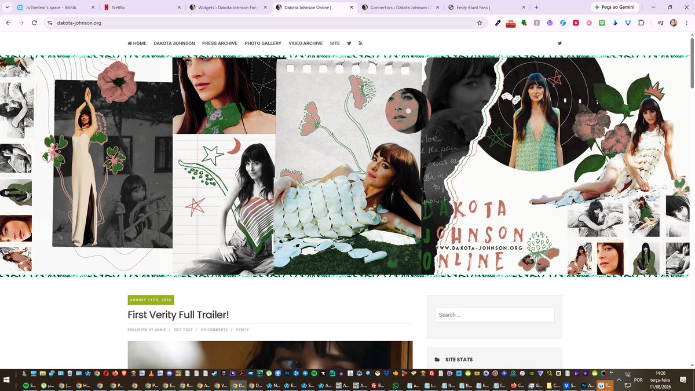Open the Extensions puzzle piece menu
The height and width of the screenshot is (391, 695).
tap(641, 23)
